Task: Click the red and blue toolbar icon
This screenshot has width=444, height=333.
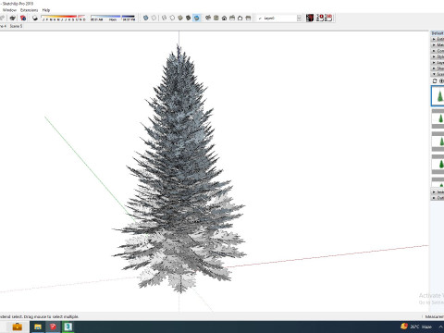Action: [23, 18]
